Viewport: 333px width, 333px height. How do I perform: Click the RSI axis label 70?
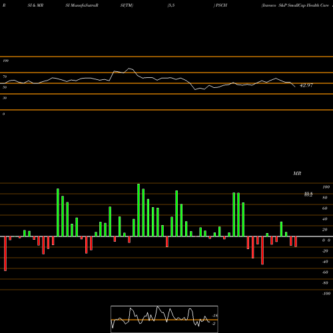point(5,77)
